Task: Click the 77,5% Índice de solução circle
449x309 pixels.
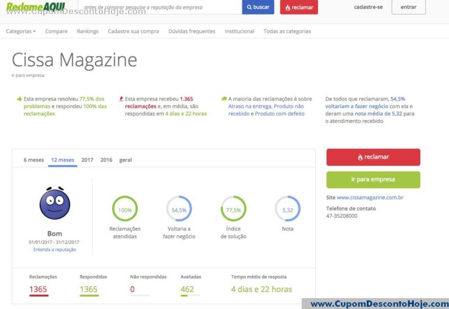Action: (233, 209)
